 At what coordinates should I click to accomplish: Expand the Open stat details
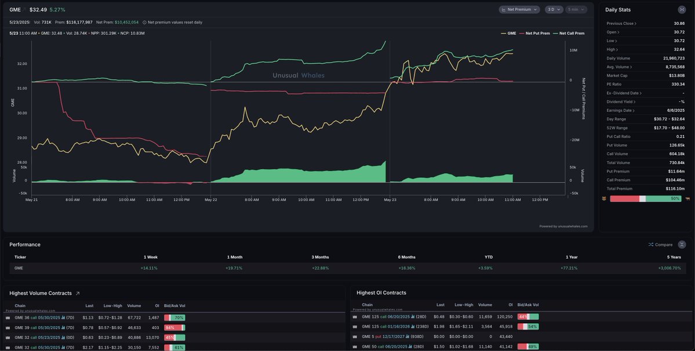coord(613,32)
